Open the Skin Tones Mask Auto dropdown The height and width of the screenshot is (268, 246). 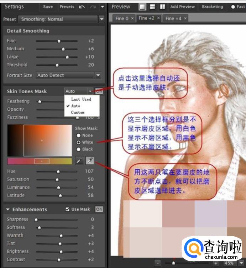point(78,91)
